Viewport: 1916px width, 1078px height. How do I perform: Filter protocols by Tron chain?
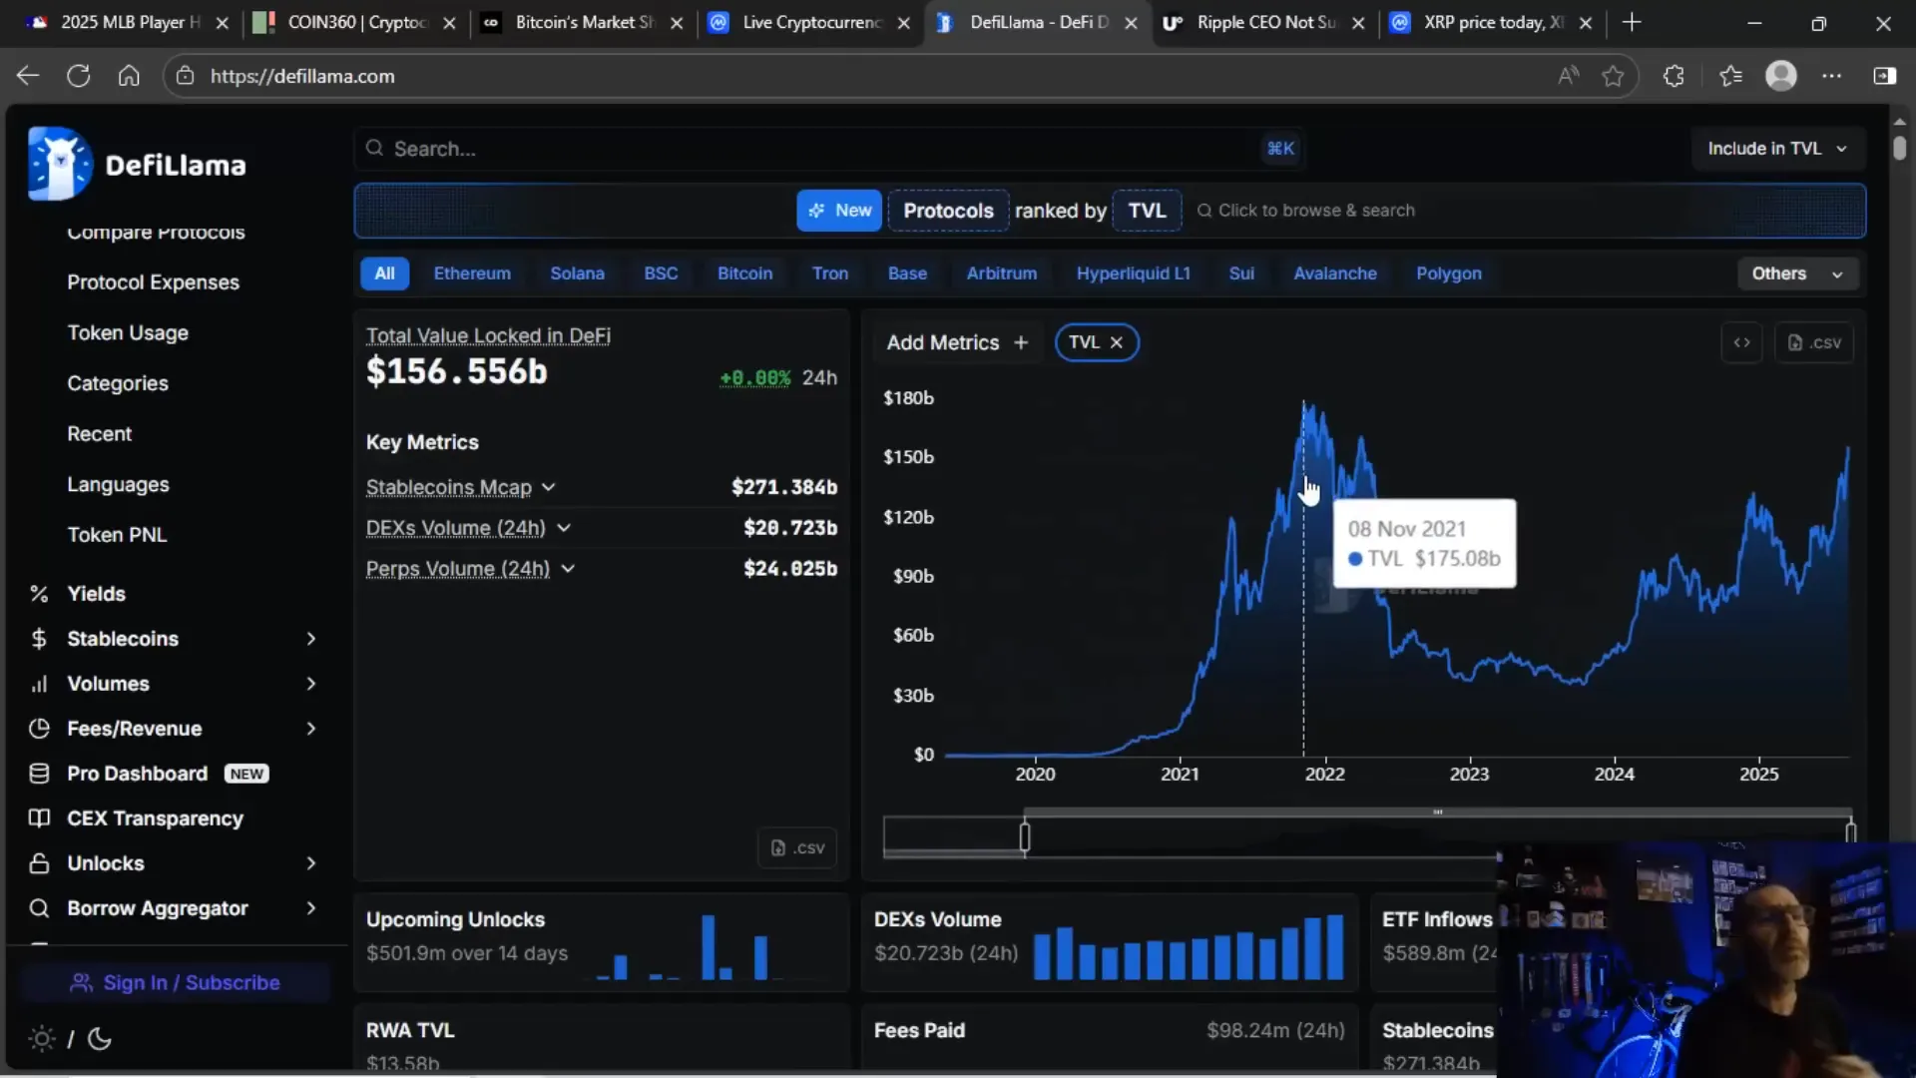[830, 273]
